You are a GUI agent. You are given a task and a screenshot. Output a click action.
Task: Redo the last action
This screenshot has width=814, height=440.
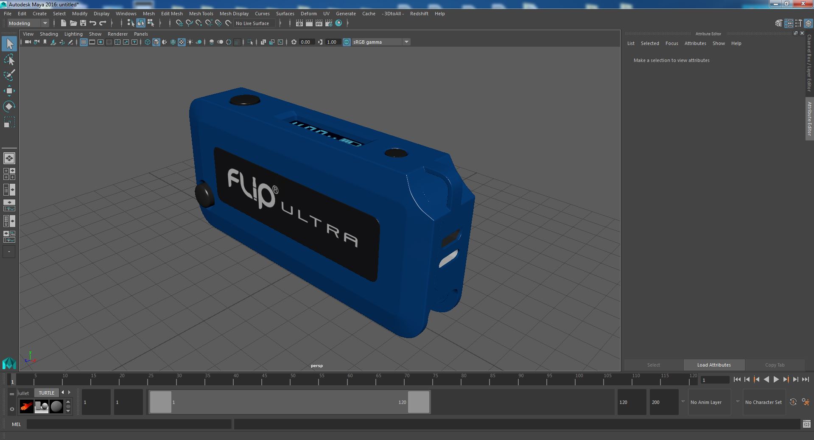coord(103,23)
